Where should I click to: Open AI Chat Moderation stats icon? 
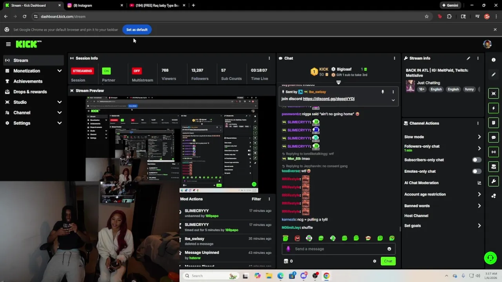(479, 183)
